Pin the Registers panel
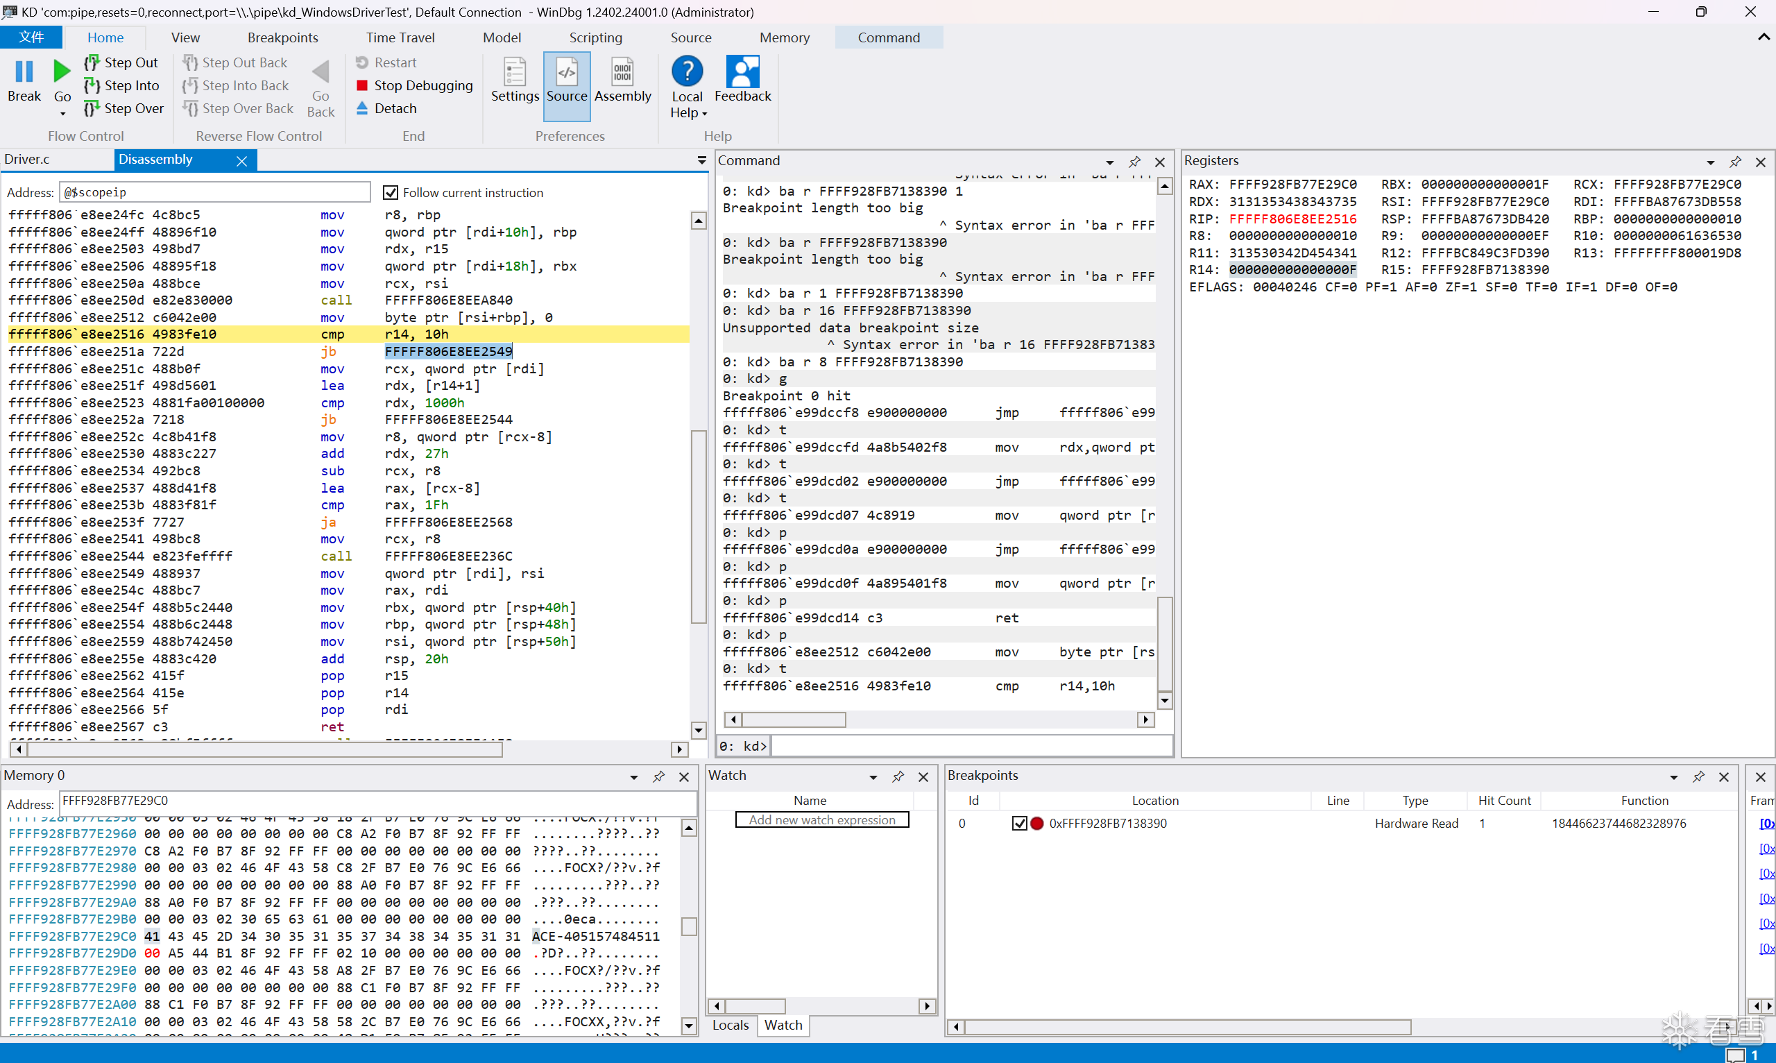This screenshot has height=1063, width=1776. pyautogui.click(x=1734, y=162)
